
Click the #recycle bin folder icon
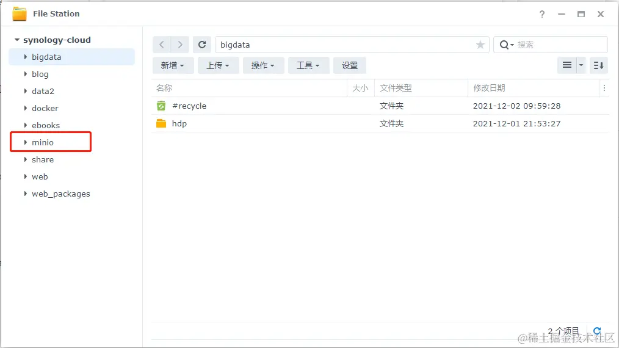coord(161,106)
